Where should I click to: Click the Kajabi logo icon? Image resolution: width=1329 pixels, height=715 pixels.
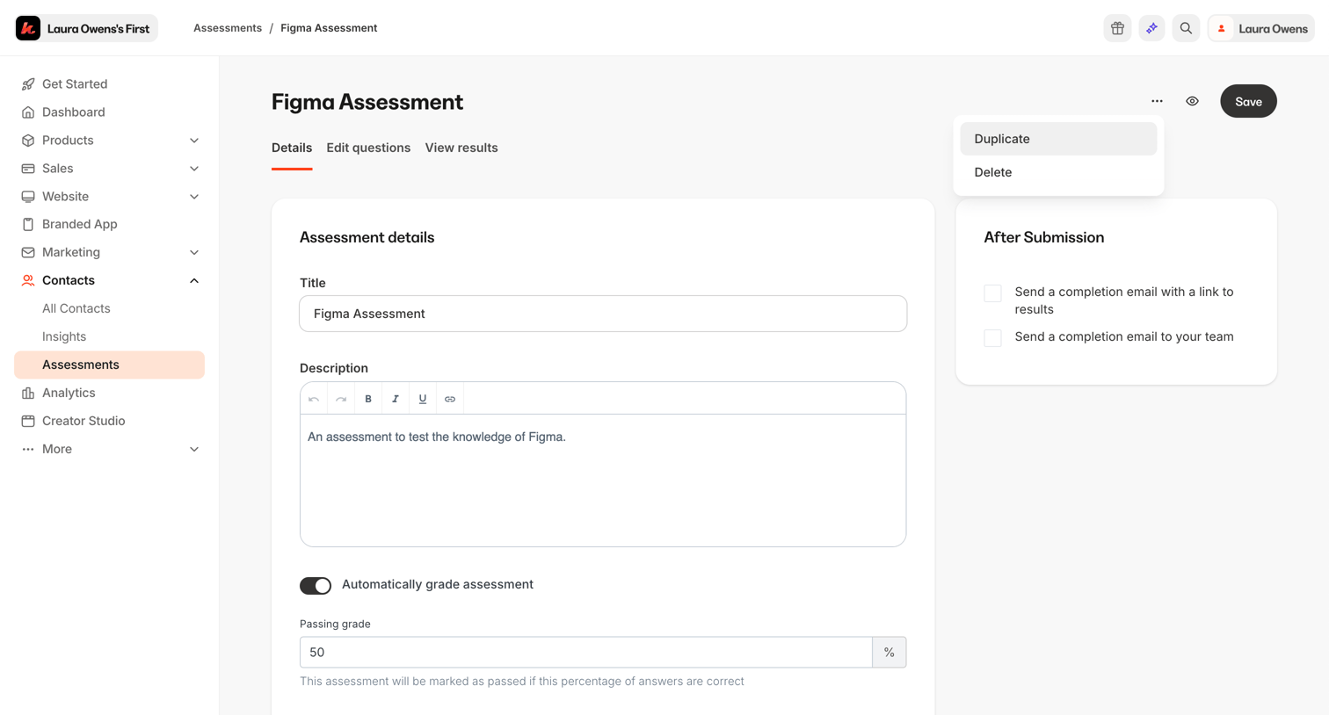pos(28,28)
